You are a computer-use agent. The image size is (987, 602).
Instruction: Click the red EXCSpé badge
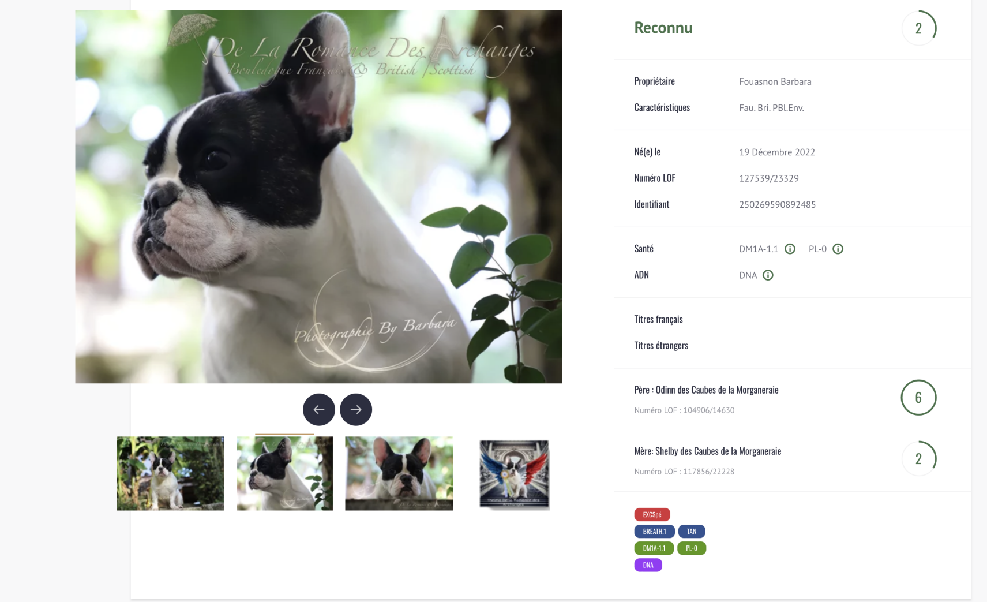652,514
